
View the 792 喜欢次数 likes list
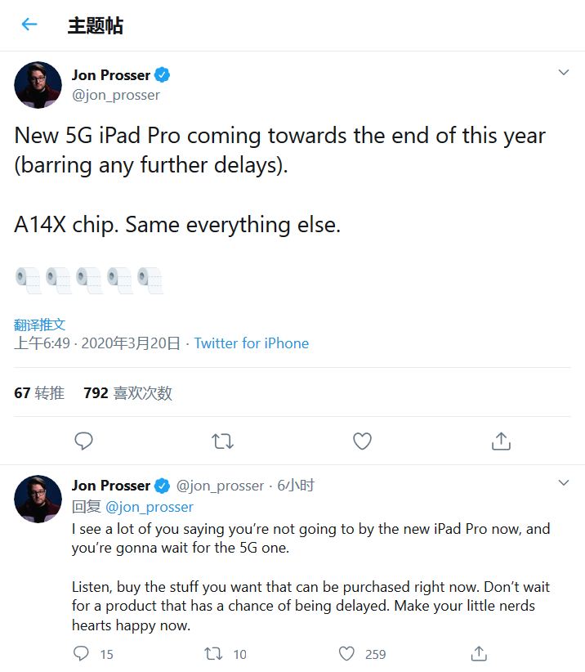(x=127, y=393)
